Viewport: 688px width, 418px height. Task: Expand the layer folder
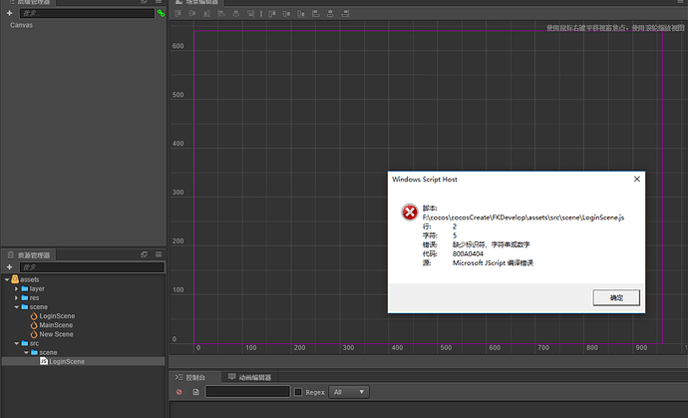pyautogui.click(x=16, y=289)
